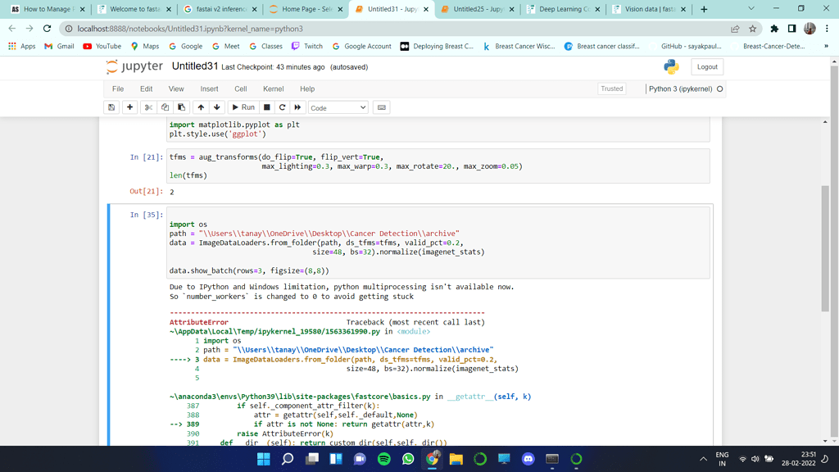
Task: Check the Trusted notebook status
Action: coord(611,88)
